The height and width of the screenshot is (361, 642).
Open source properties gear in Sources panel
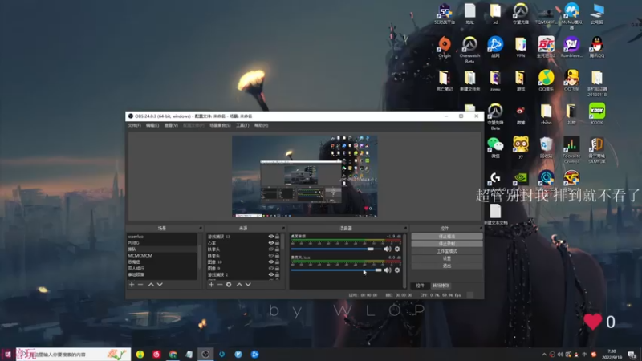pyautogui.click(x=229, y=284)
